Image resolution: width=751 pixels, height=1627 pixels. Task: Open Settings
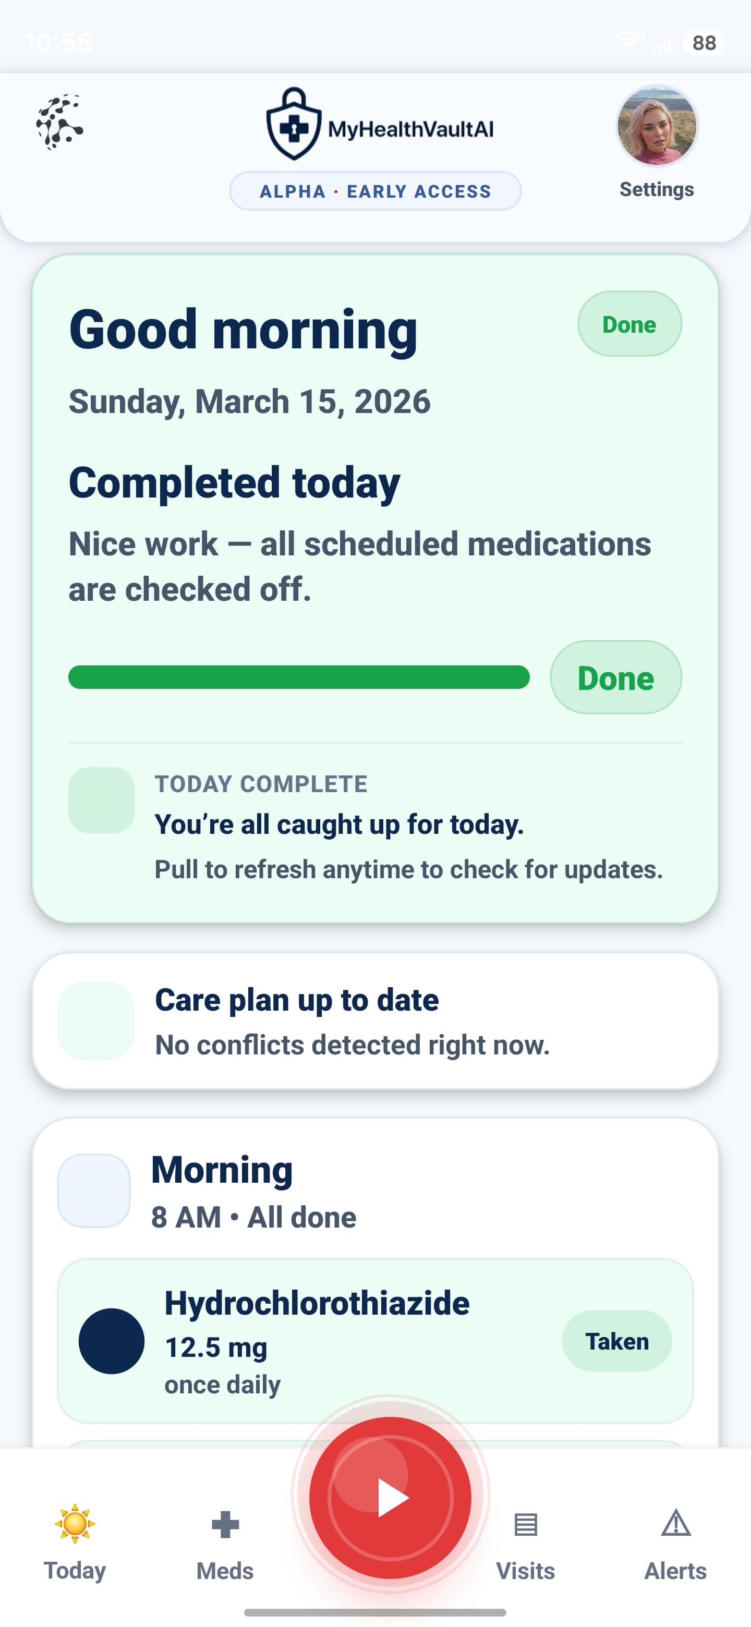pos(656,145)
